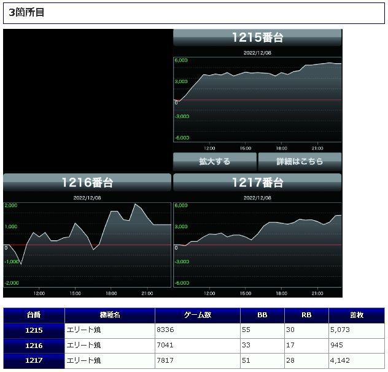This screenshot has height=372, width=388.
Task: Click the 台番 column header
Action: 34,315
